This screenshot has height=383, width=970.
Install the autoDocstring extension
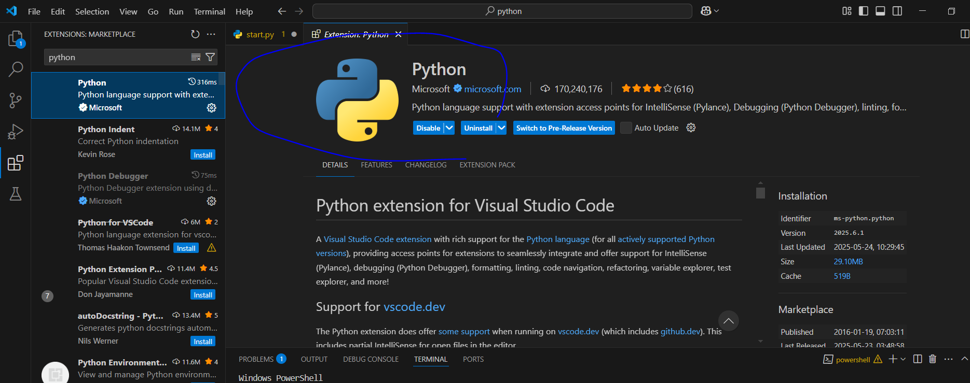(203, 342)
